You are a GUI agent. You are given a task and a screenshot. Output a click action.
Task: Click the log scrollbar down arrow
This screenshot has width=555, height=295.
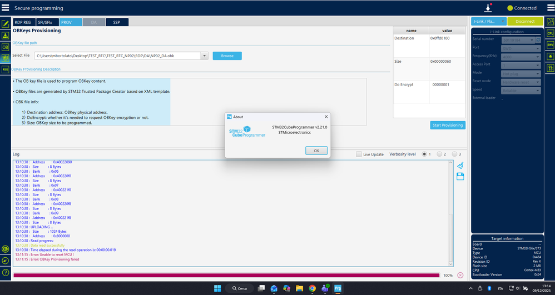tap(450, 264)
